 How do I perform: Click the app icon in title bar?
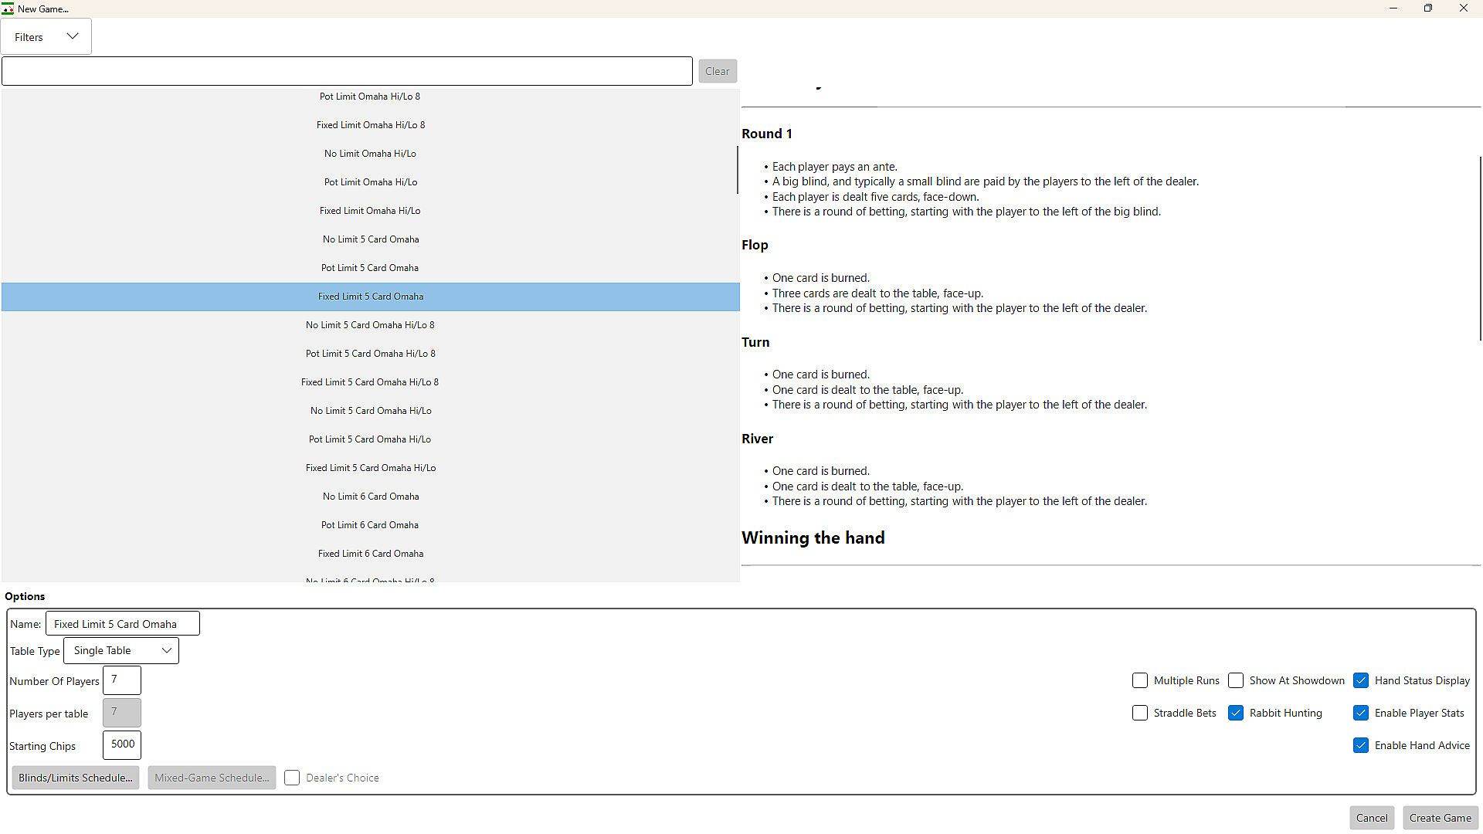point(8,8)
